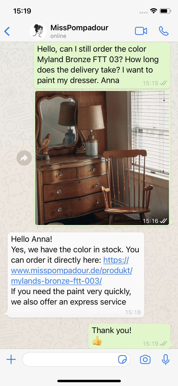Open attachments with the plus icon
Viewport: 178px width, 386px height.
click(x=11, y=360)
